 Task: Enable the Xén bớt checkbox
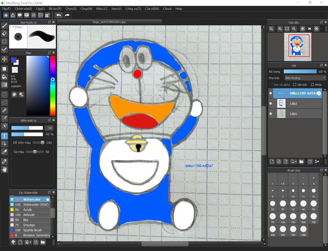(295, 84)
